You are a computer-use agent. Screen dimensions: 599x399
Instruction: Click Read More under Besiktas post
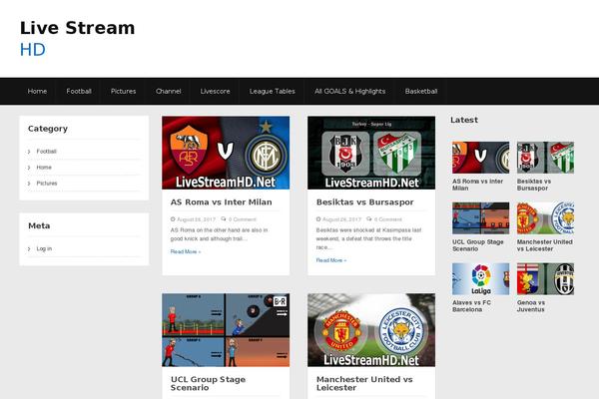[331, 260]
